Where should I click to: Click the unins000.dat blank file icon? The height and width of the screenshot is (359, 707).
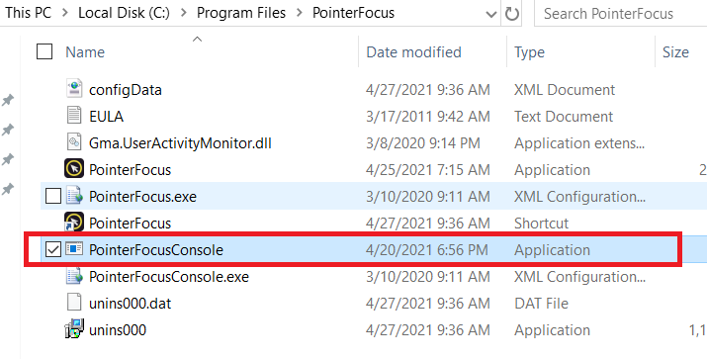click(x=74, y=303)
